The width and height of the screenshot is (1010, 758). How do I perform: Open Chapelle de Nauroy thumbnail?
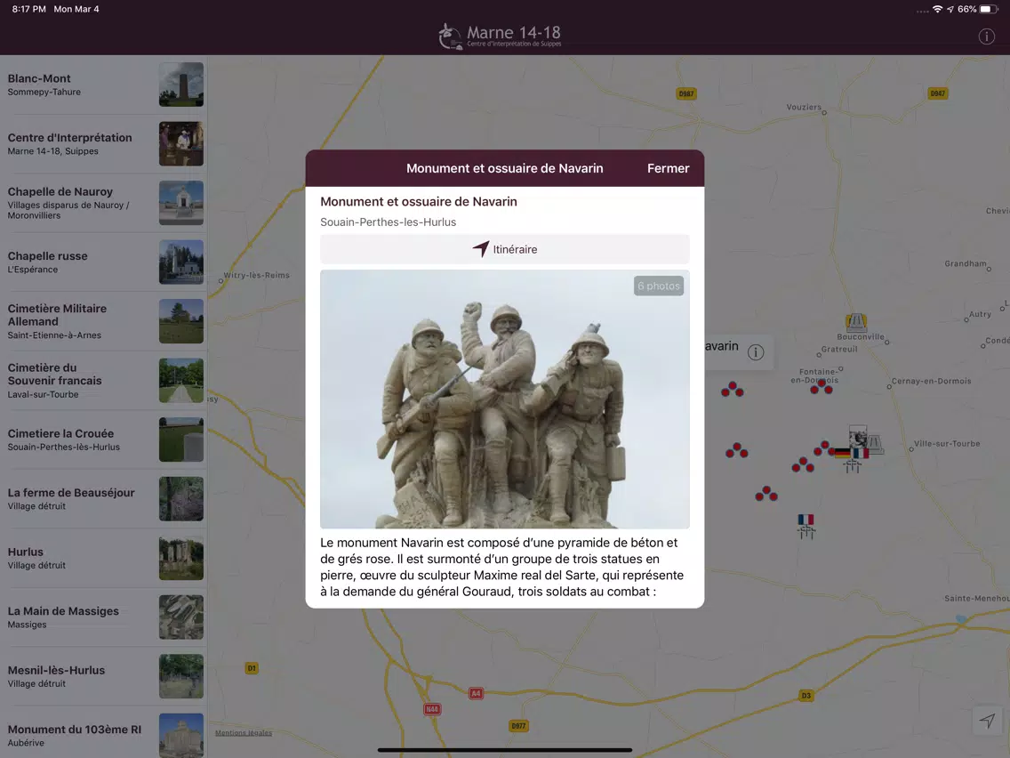[181, 203]
